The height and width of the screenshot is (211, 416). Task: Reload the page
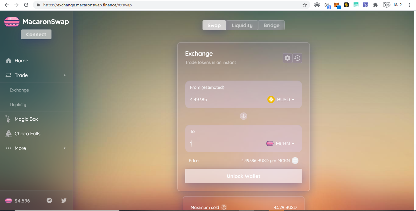(x=26, y=5)
